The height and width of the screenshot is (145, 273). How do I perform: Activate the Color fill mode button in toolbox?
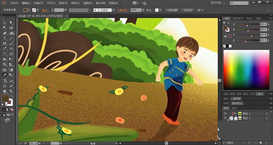coord(4,110)
